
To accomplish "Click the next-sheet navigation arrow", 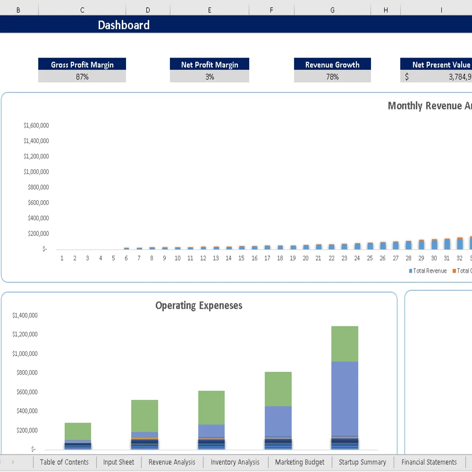I will [x=13, y=462].
